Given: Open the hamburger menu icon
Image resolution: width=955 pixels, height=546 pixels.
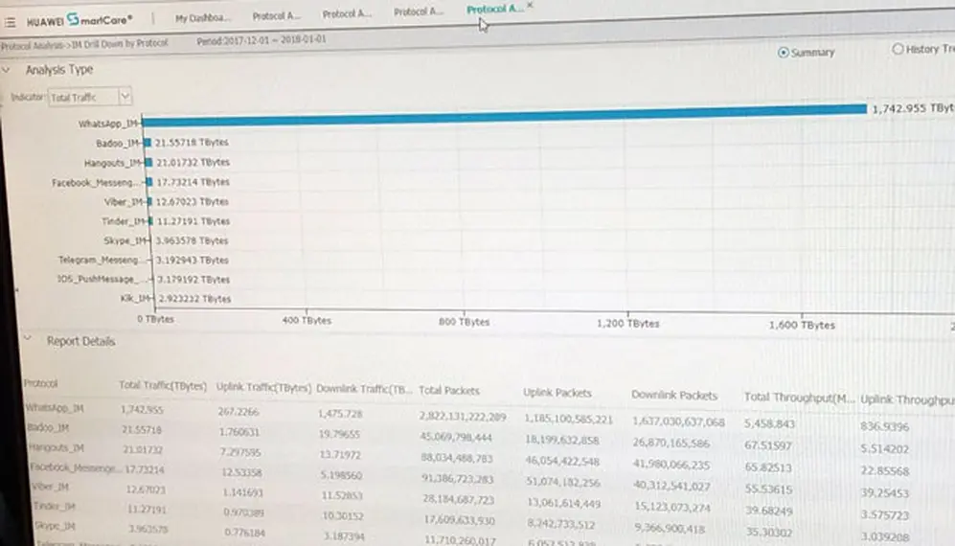Looking at the screenshot, I should tap(10, 23).
